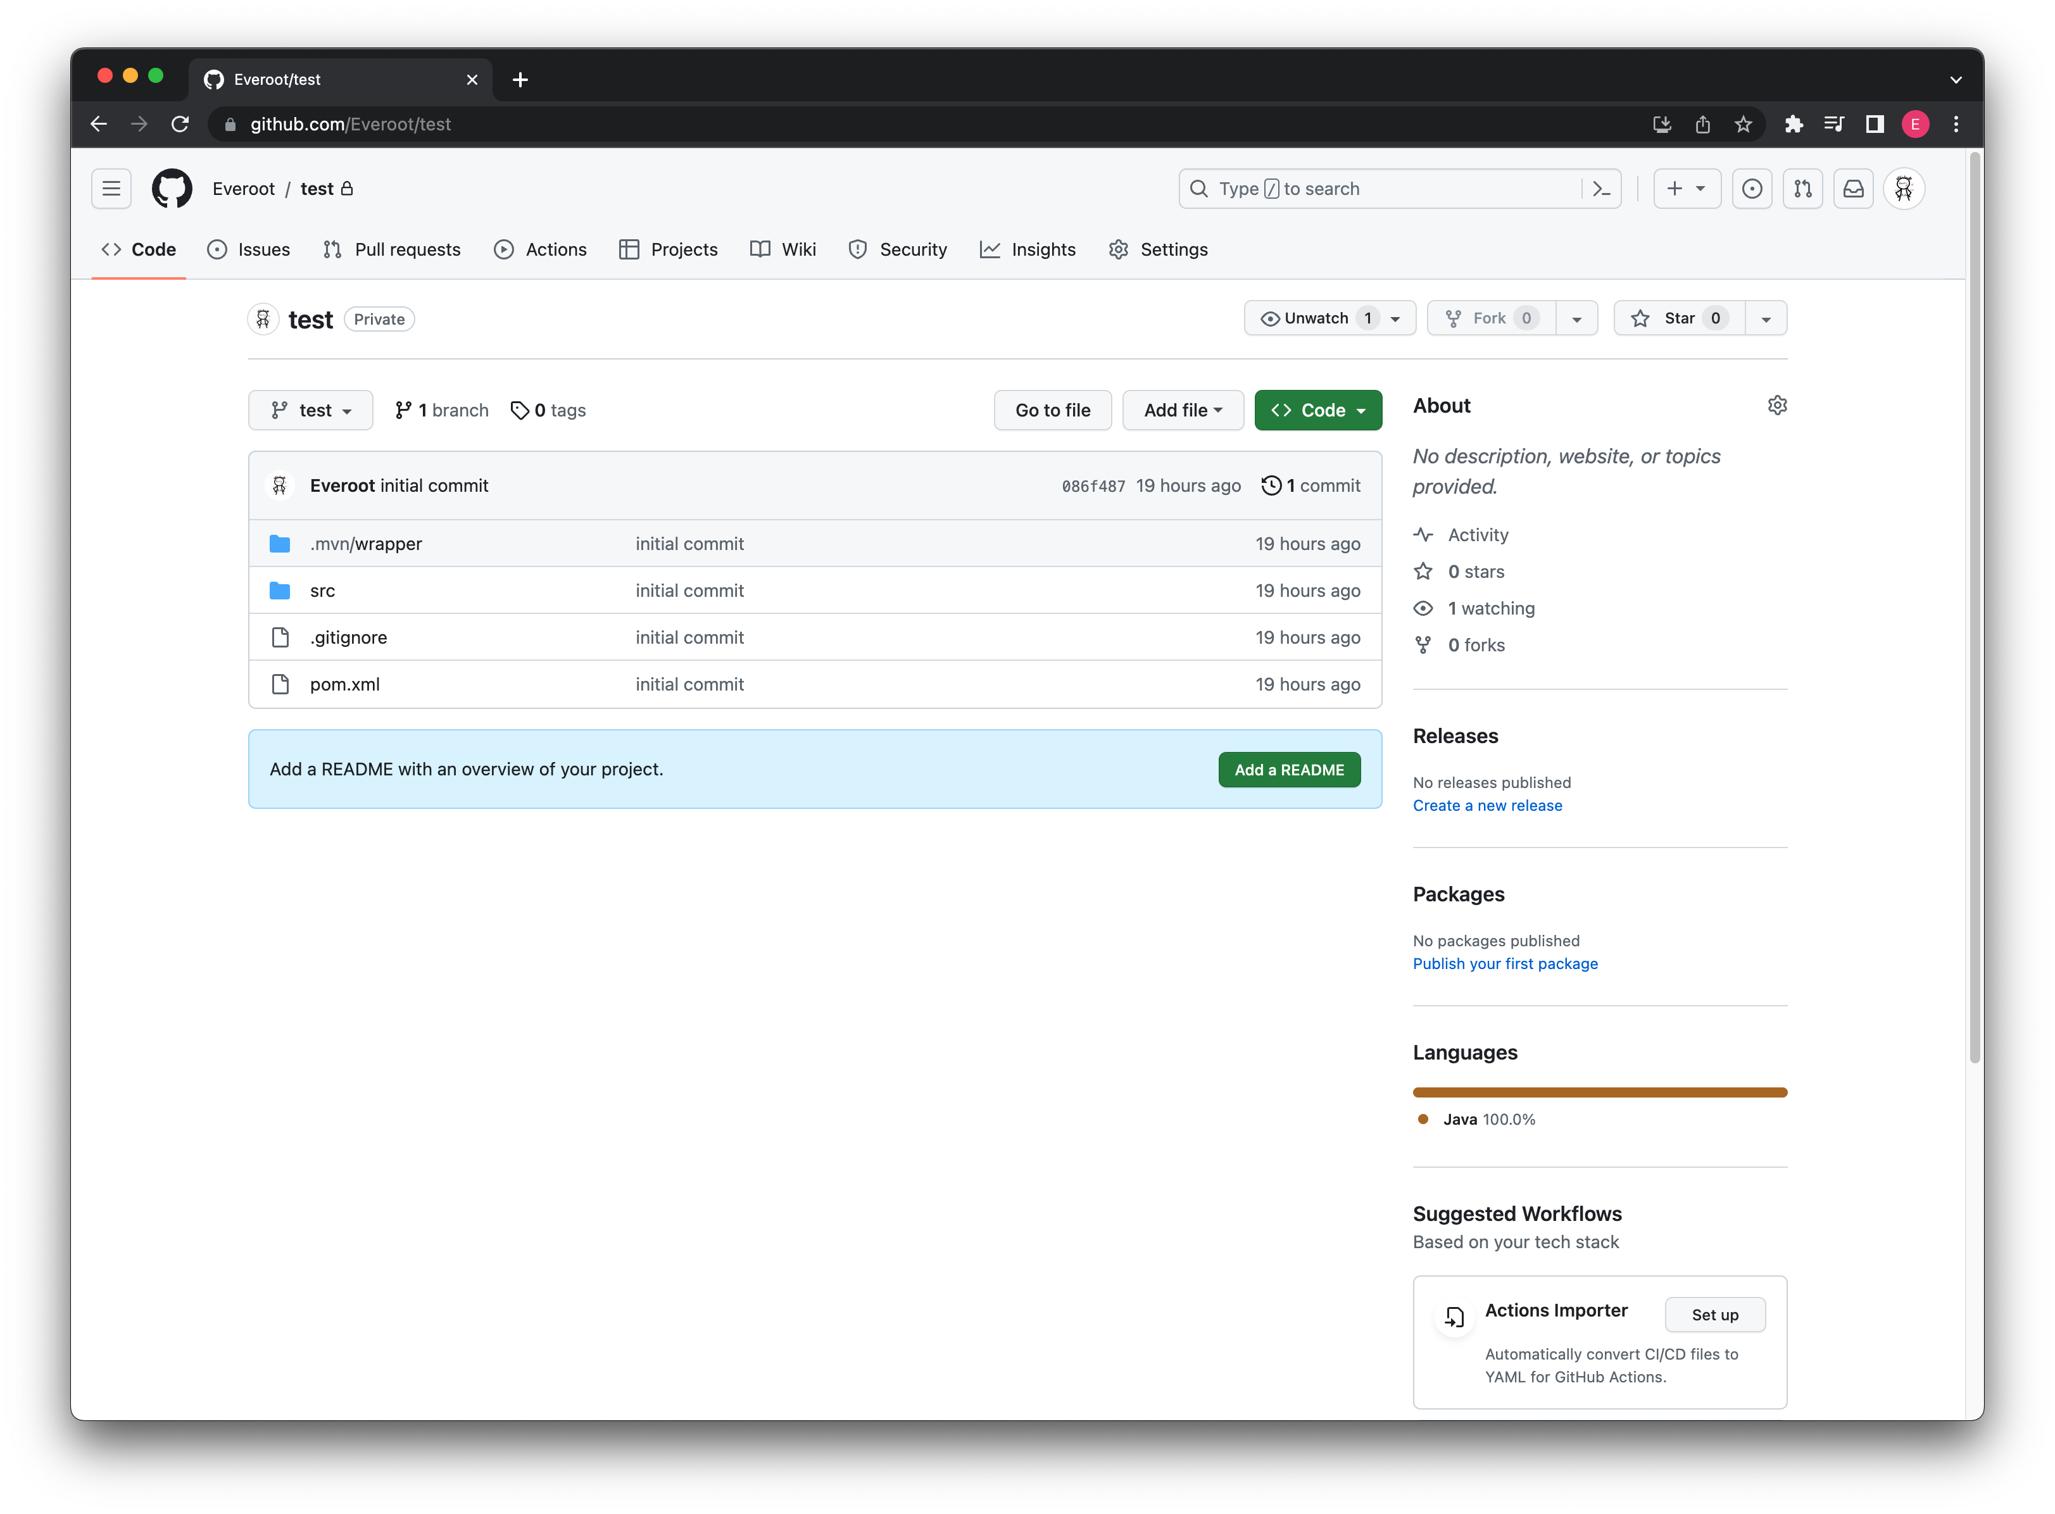Go to the Settings tab
The width and height of the screenshot is (2055, 1514).
tap(1158, 249)
